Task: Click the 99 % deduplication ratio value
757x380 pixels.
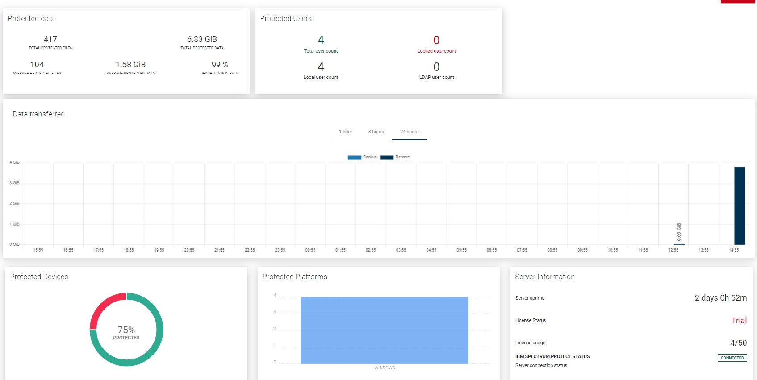Action: click(x=220, y=65)
